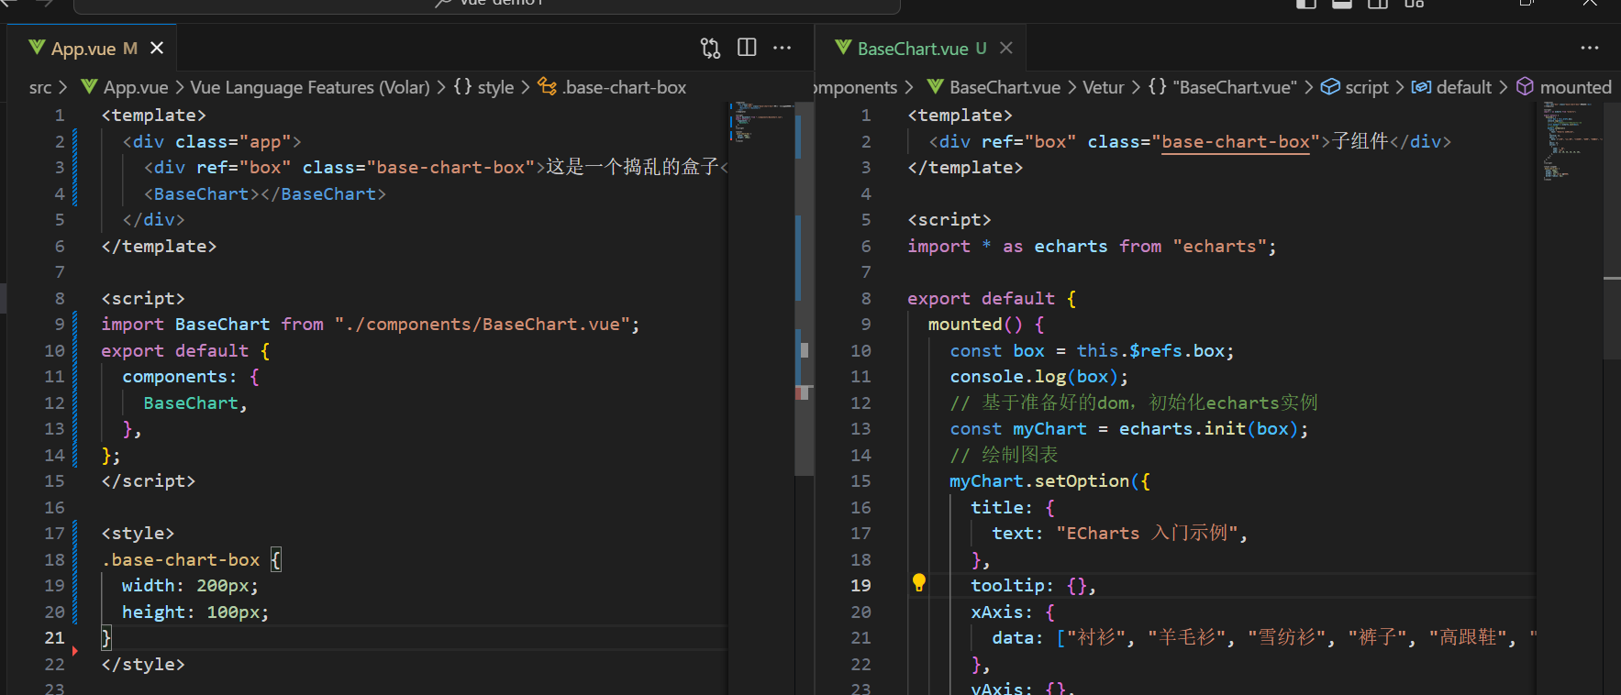The image size is (1621, 695).
Task: Click the underlined "base-chart-box" class in BaseChart.vue
Action: (x=1236, y=142)
